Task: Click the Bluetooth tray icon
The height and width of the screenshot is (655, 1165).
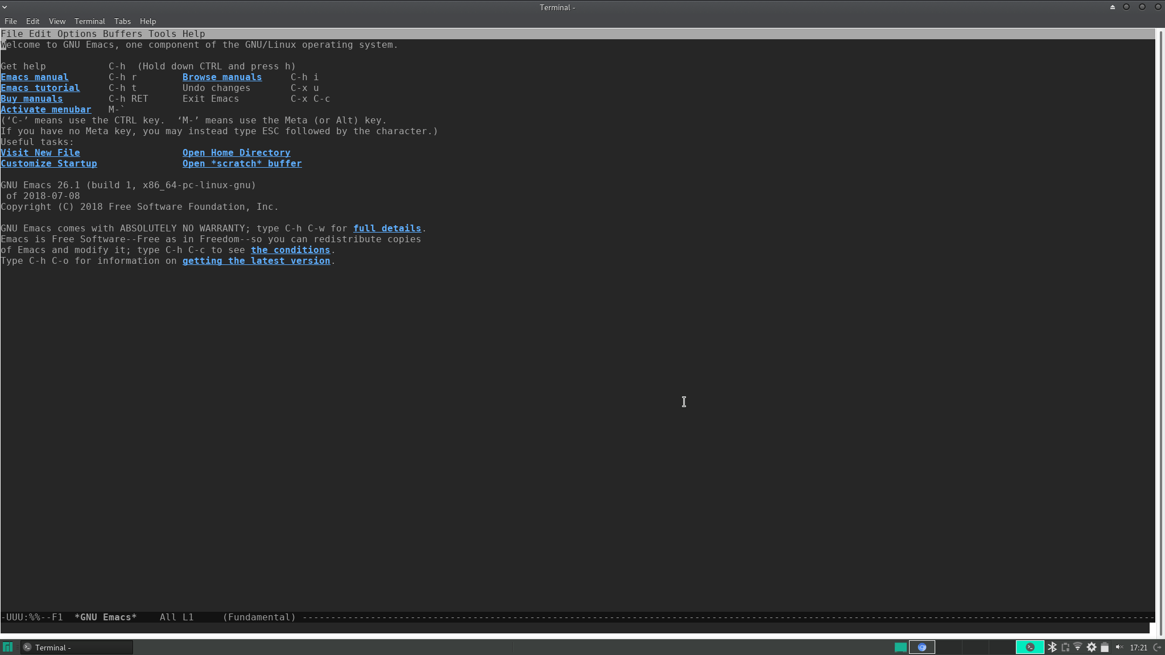Action: [1052, 647]
